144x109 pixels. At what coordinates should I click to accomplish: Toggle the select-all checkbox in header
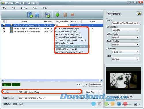point(4,21)
